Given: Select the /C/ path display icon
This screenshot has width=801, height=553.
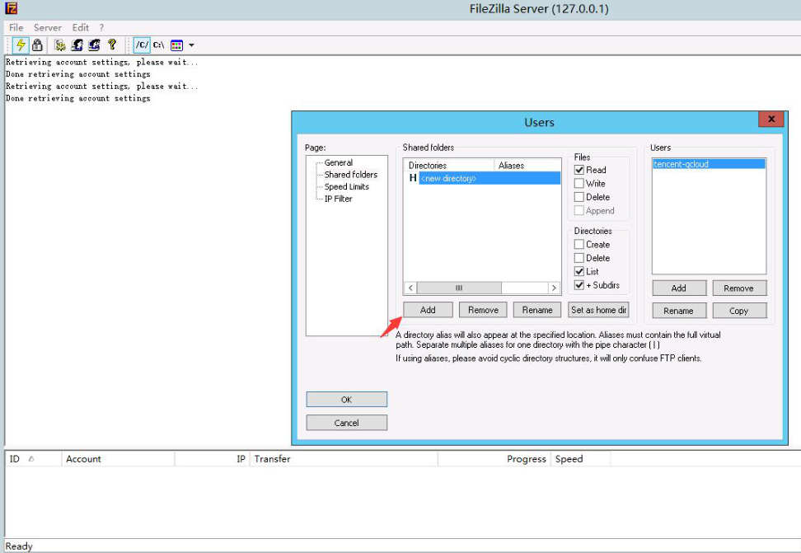Looking at the screenshot, I should coord(142,45).
